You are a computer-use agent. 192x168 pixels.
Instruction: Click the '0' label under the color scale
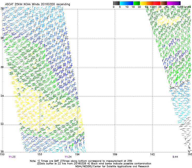[114, 7]
